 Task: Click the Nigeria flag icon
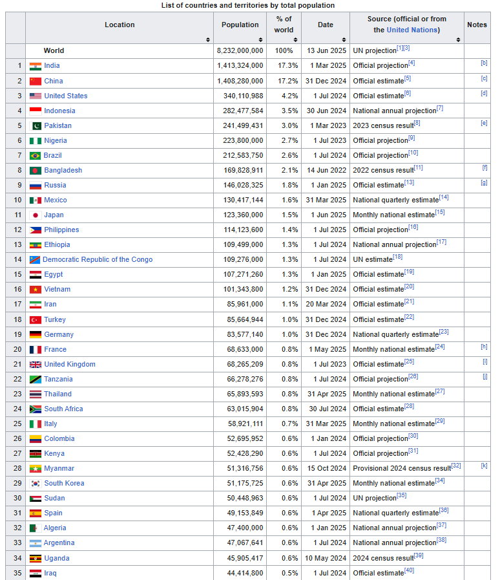point(36,141)
